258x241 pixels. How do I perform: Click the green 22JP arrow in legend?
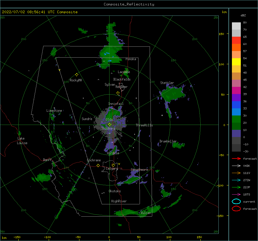[236, 187]
